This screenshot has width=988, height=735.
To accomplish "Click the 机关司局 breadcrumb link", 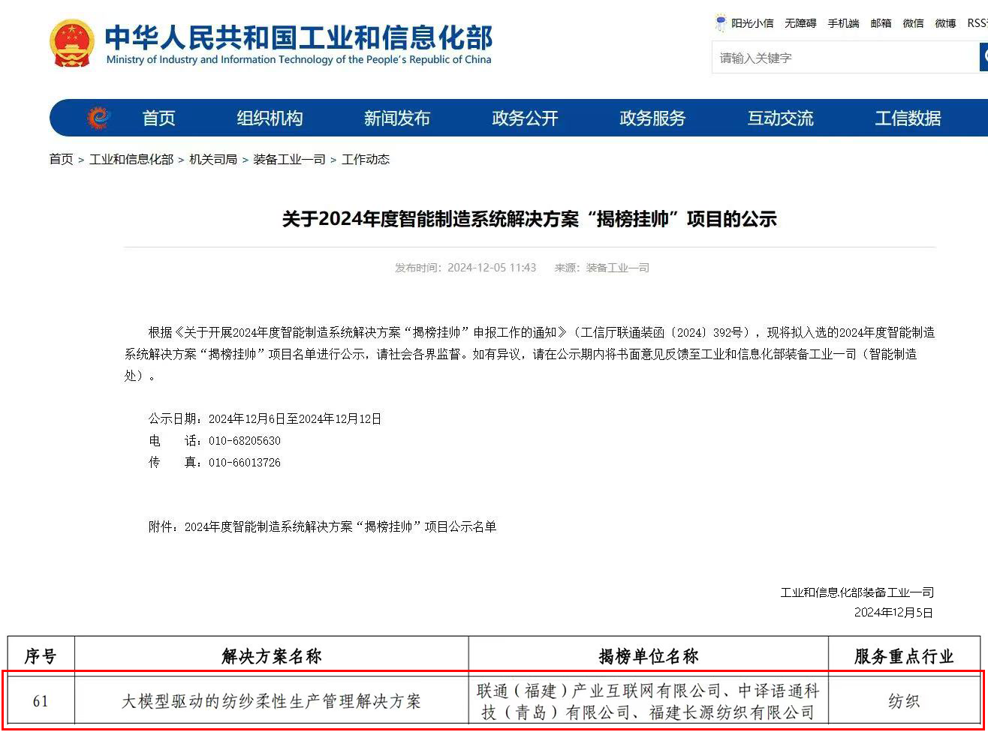I will [x=213, y=159].
